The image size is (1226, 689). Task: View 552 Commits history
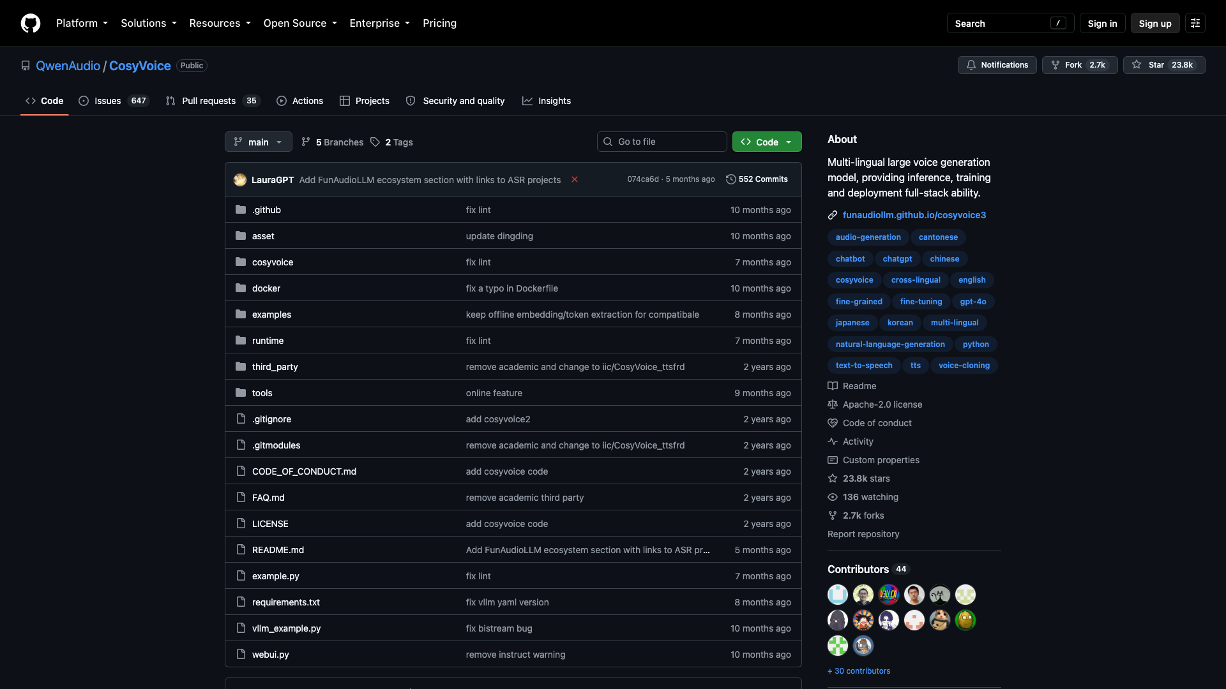click(757, 179)
